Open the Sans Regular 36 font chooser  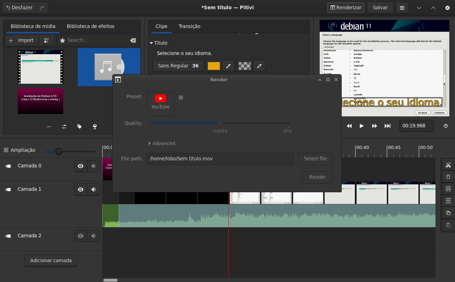click(x=178, y=66)
